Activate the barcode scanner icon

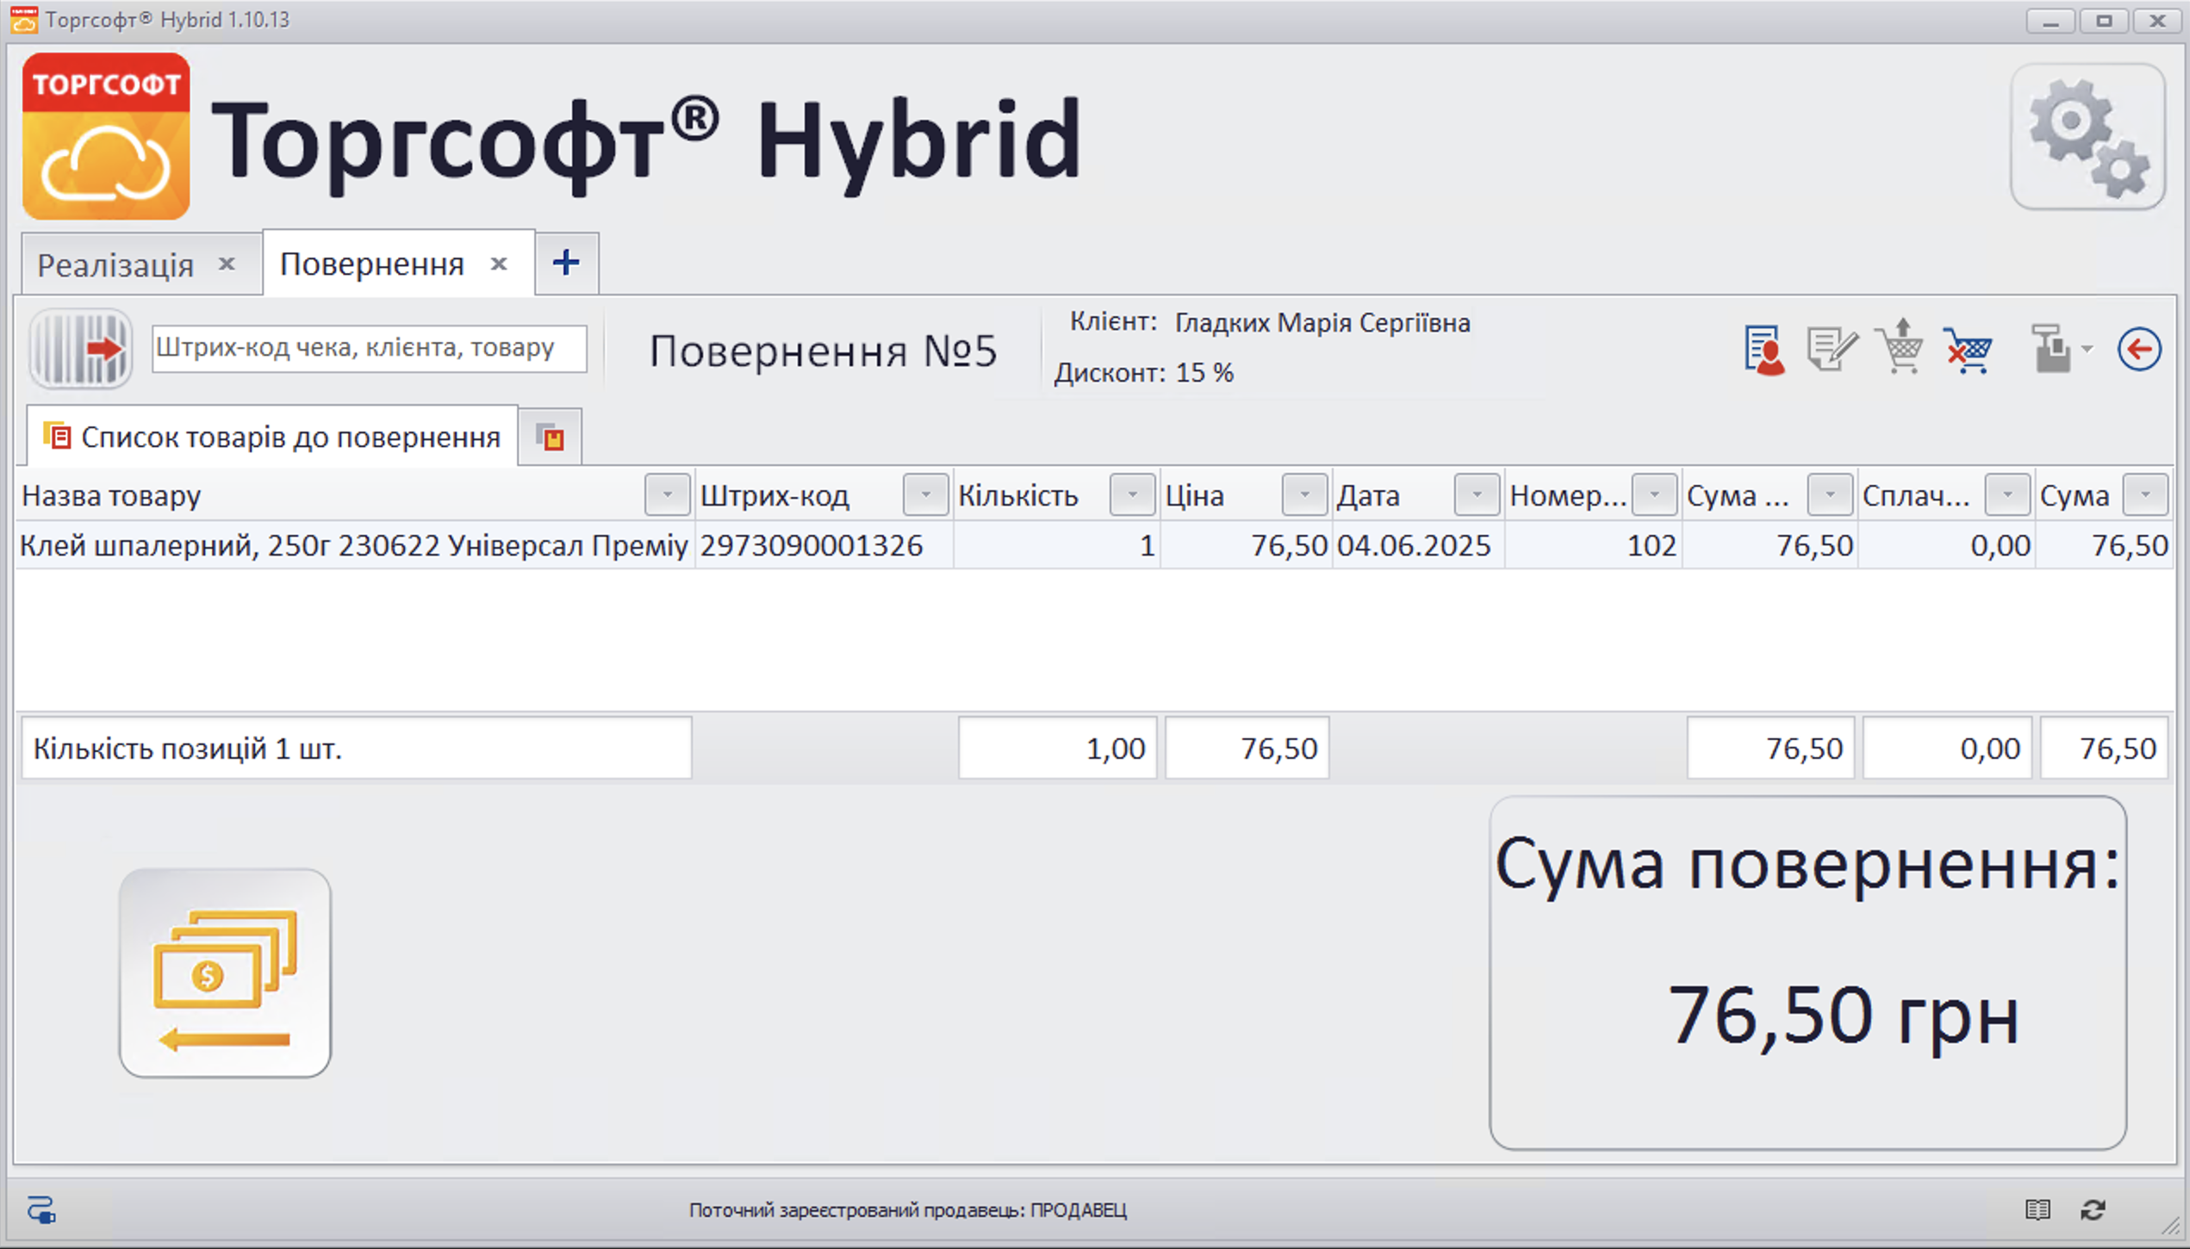click(x=80, y=349)
